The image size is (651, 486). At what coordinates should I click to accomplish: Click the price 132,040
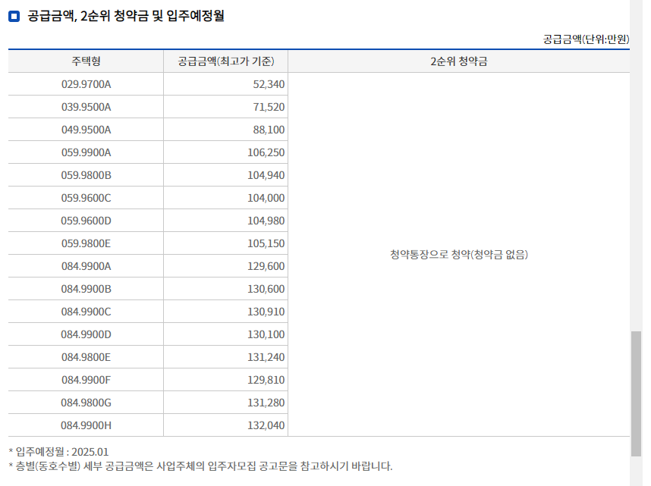tap(266, 426)
